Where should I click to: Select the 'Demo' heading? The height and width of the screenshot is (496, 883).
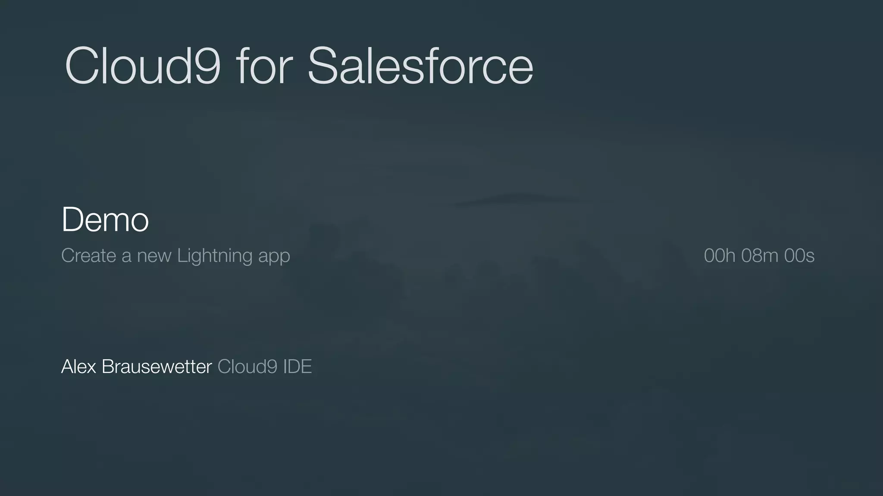(x=105, y=220)
